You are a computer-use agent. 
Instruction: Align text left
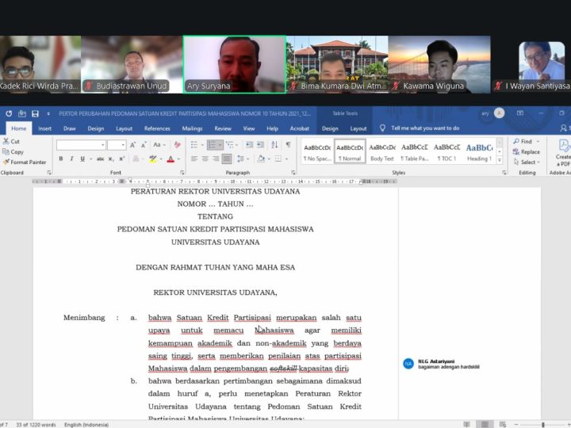tap(194, 159)
